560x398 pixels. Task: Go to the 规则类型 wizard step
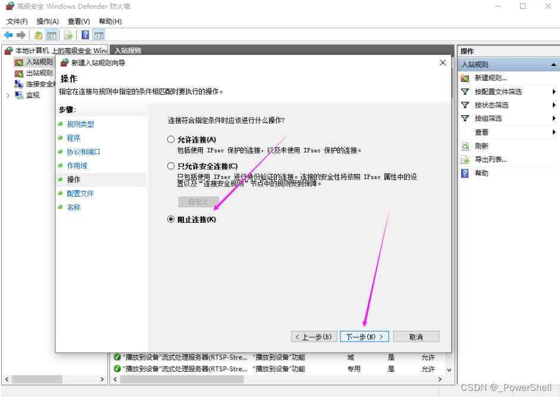click(x=80, y=124)
